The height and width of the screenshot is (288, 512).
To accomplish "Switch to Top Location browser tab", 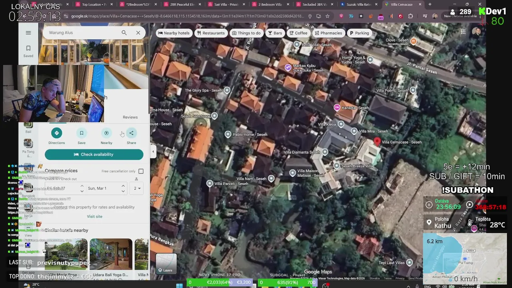I will point(94,4).
